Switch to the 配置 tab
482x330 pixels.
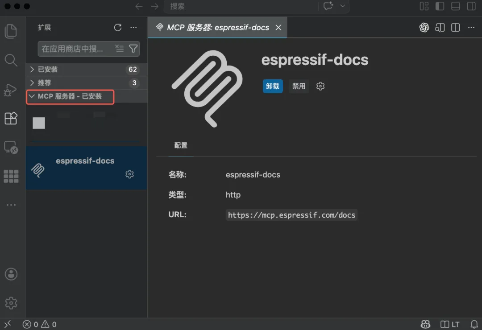[181, 145]
